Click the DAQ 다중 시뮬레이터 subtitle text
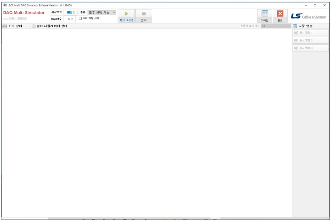This screenshot has height=222, width=332. (x=15, y=18)
